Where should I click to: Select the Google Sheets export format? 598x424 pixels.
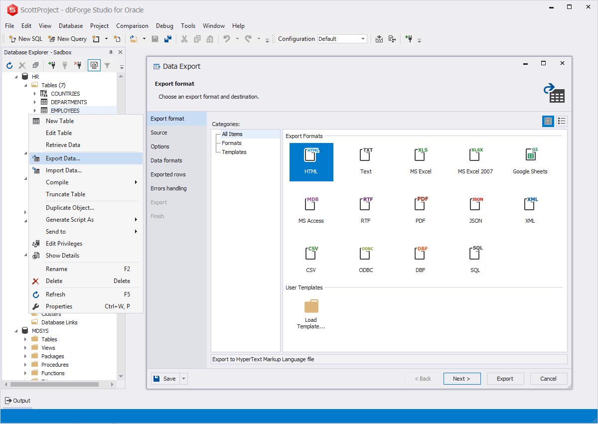[530, 155]
